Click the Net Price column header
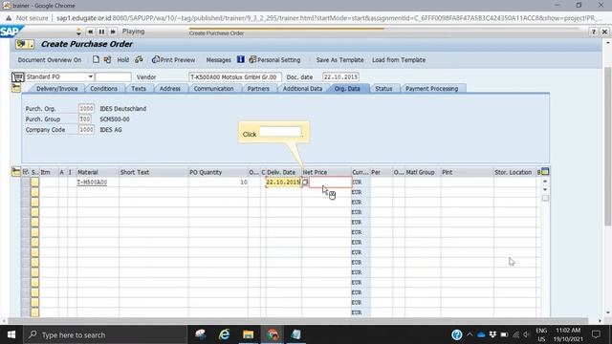The width and height of the screenshot is (612, 344). [326, 172]
